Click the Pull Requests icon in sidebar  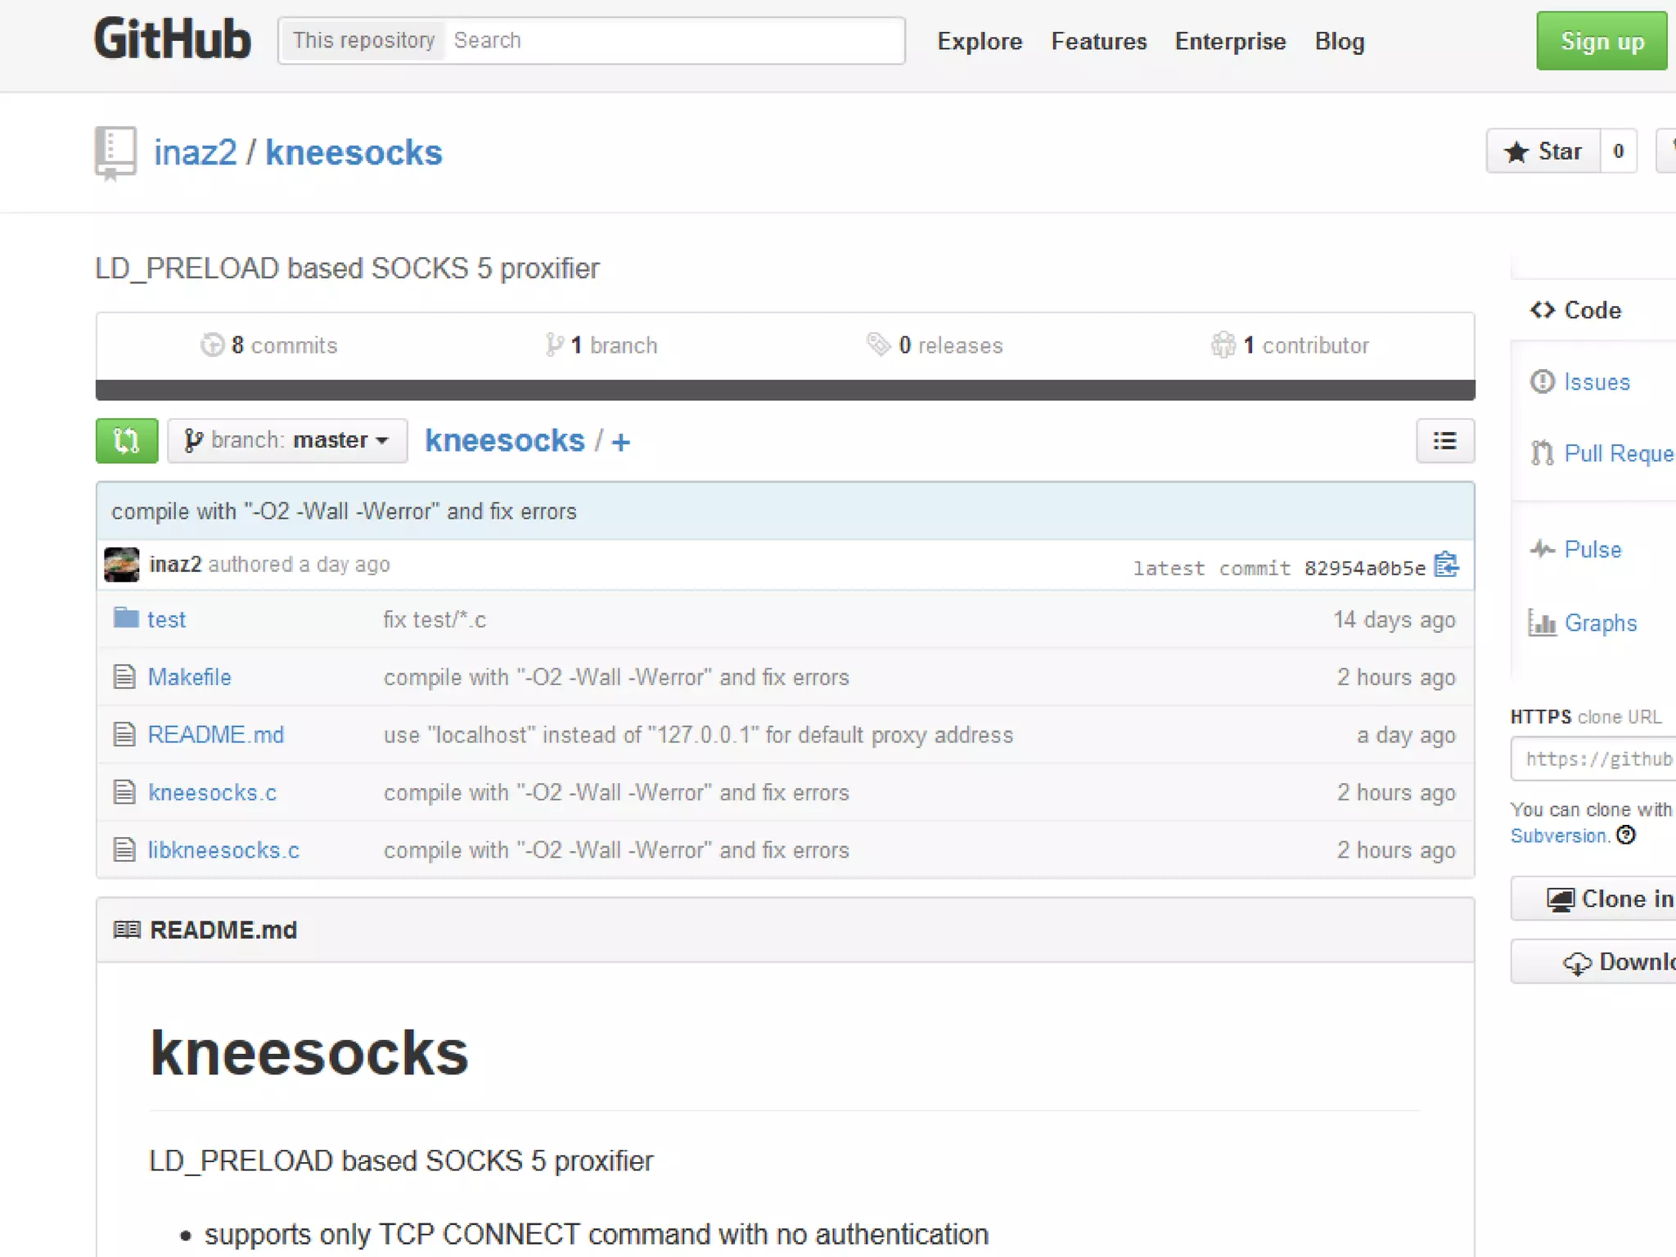click(1543, 453)
